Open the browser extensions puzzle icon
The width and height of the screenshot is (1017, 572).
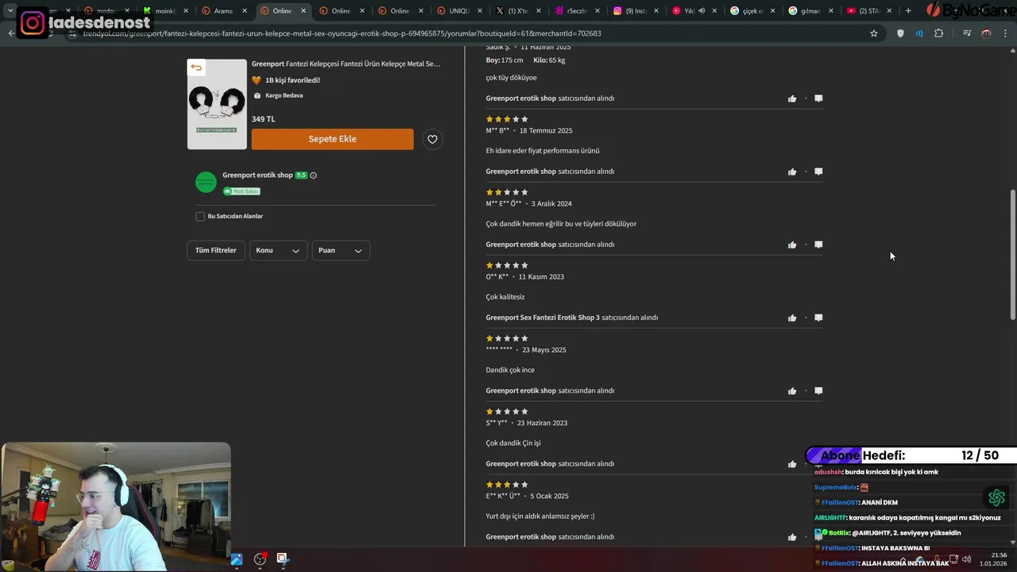[939, 33]
